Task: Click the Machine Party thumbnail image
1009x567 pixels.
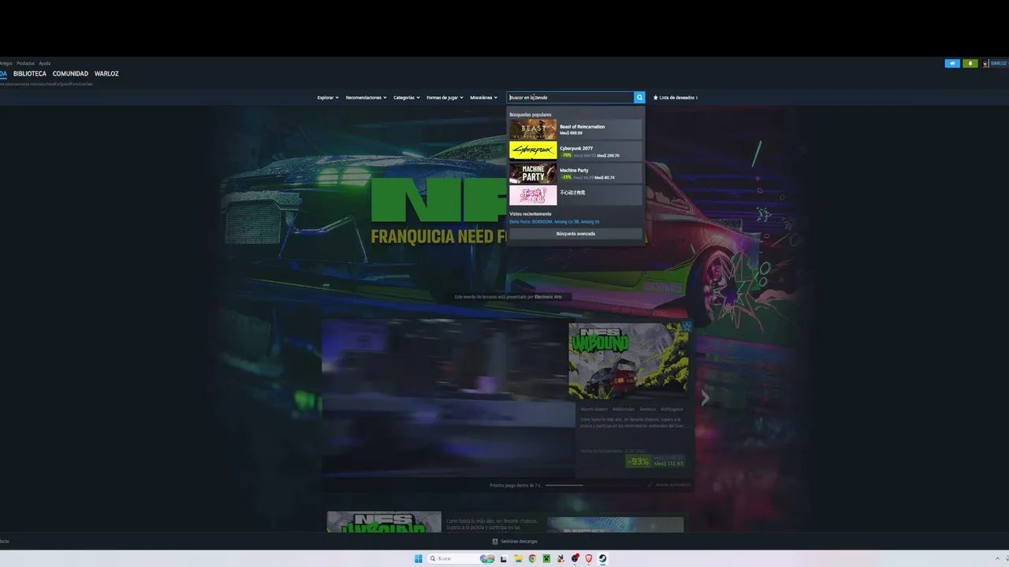Action: [x=533, y=173]
